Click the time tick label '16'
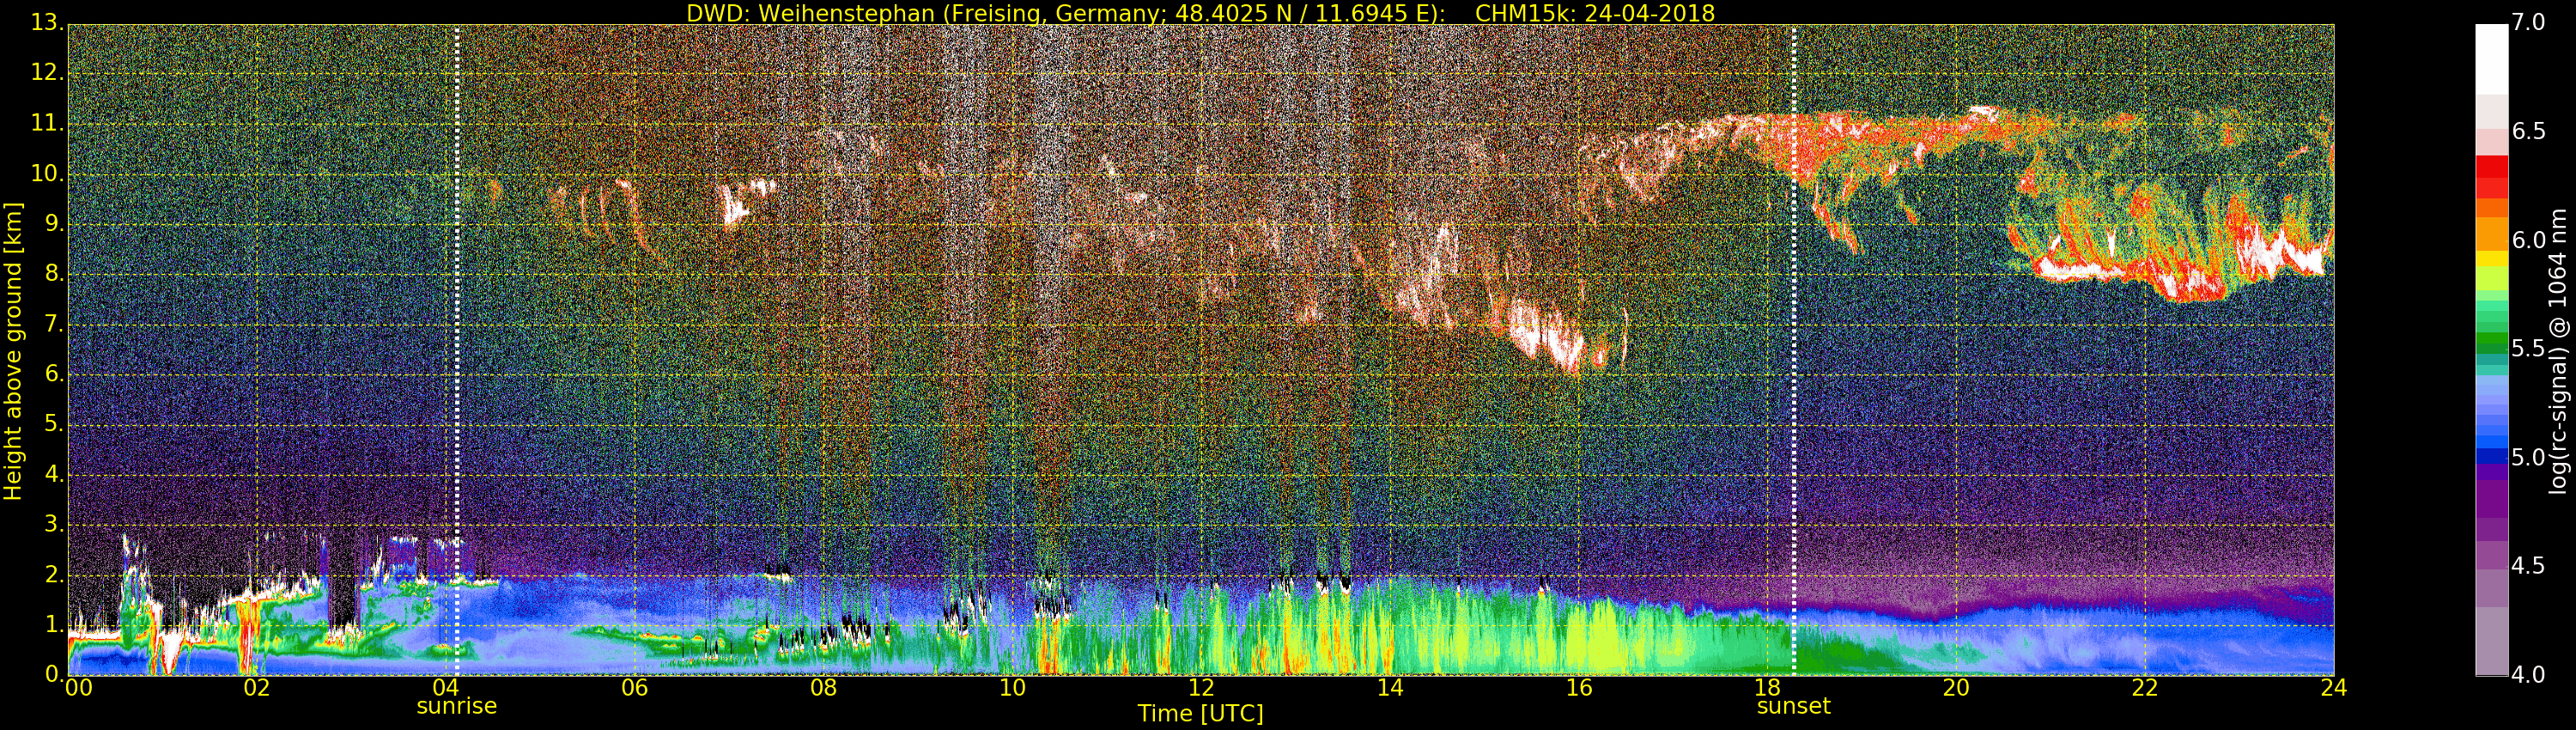Viewport: 2576px width, 730px height. point(1579,688)
